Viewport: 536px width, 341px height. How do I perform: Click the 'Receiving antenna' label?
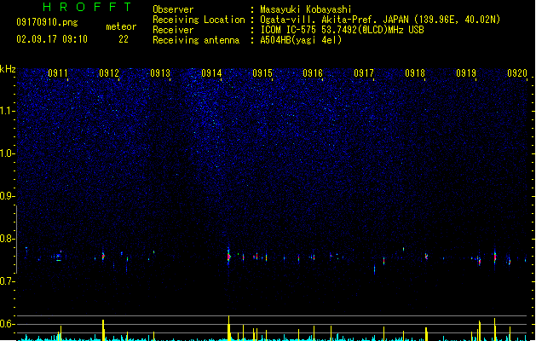click(x=196, y=40)
